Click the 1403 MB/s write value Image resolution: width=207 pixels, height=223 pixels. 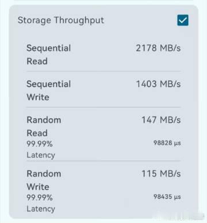pyautogui.click(x=158, y=84)
